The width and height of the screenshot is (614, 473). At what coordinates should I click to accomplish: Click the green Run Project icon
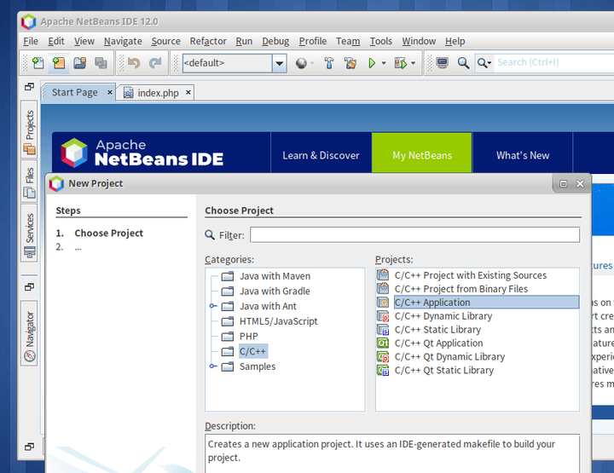click(372, 62)
